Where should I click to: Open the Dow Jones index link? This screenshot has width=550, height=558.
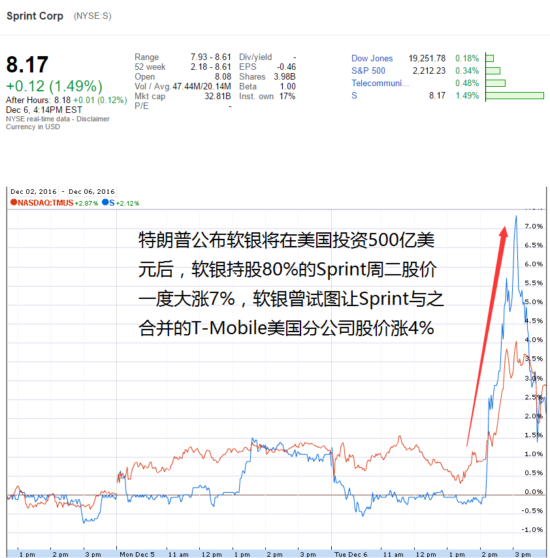372,58
